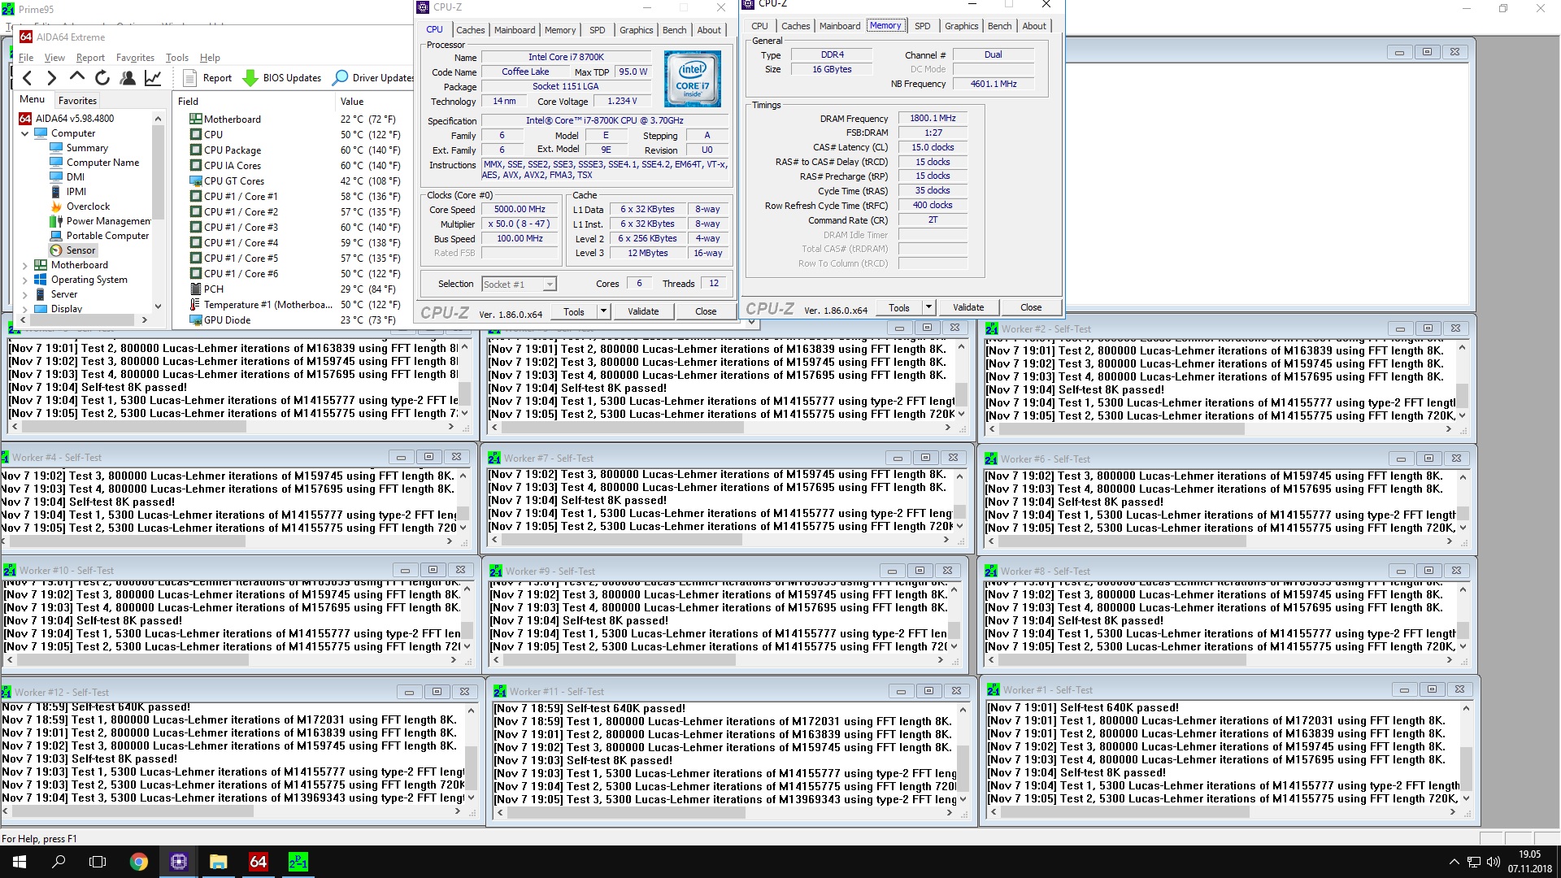Click Validate in the right CPU-Z window

tap(967, 307)
